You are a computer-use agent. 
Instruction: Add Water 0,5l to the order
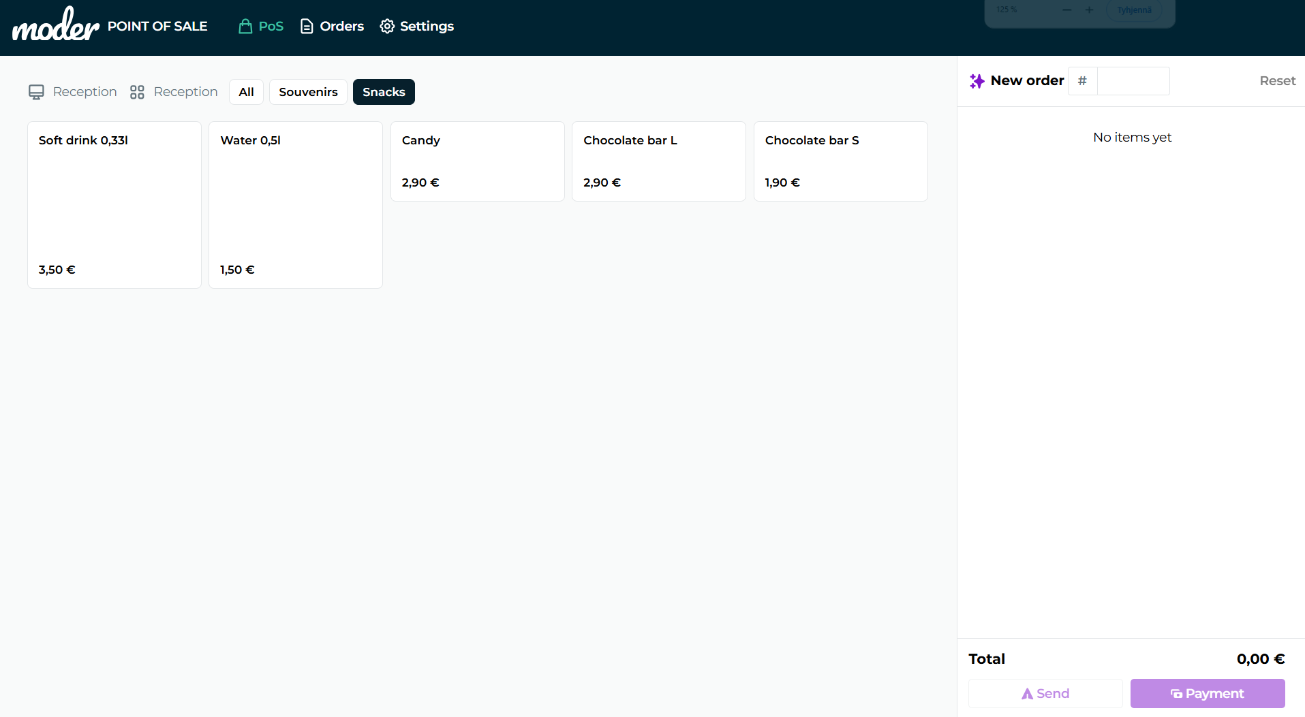click(x=296, y=205)
